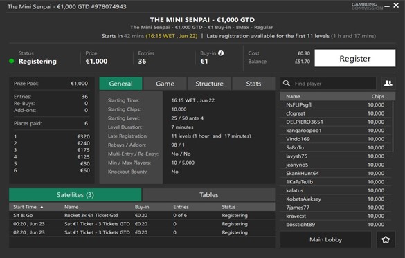The height and width of the screenshot is (258, 405).
Task: Select player kravecst
Action: [x=336, y=216]
